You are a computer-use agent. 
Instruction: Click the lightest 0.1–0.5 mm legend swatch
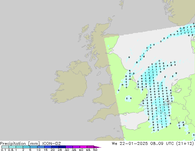[x=5, y=147]
